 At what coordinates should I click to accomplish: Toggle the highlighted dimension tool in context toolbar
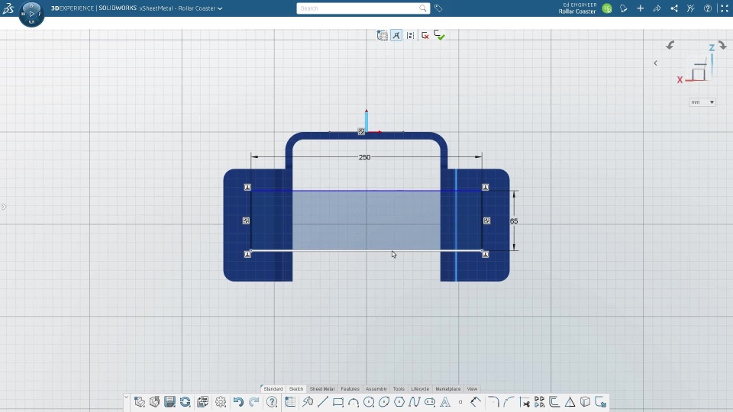pyautogui.click(x=396, y=36)
